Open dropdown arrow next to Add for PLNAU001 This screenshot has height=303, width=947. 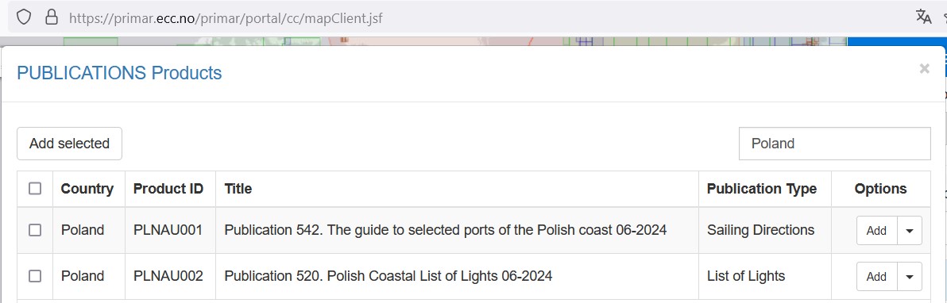(910, 231)
